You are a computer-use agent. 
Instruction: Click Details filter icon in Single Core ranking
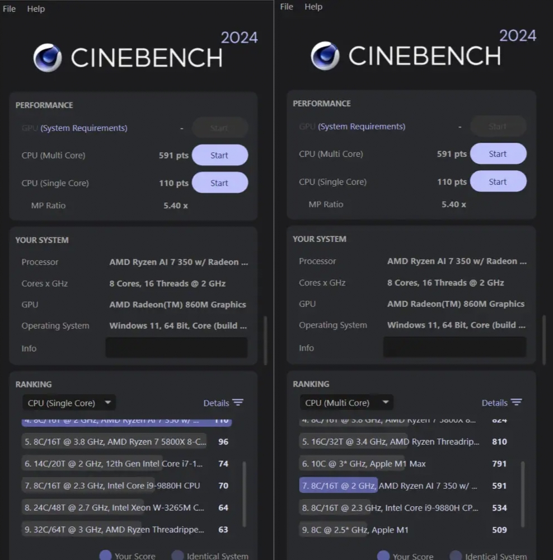pyautogui.click(x=238, y=403)
